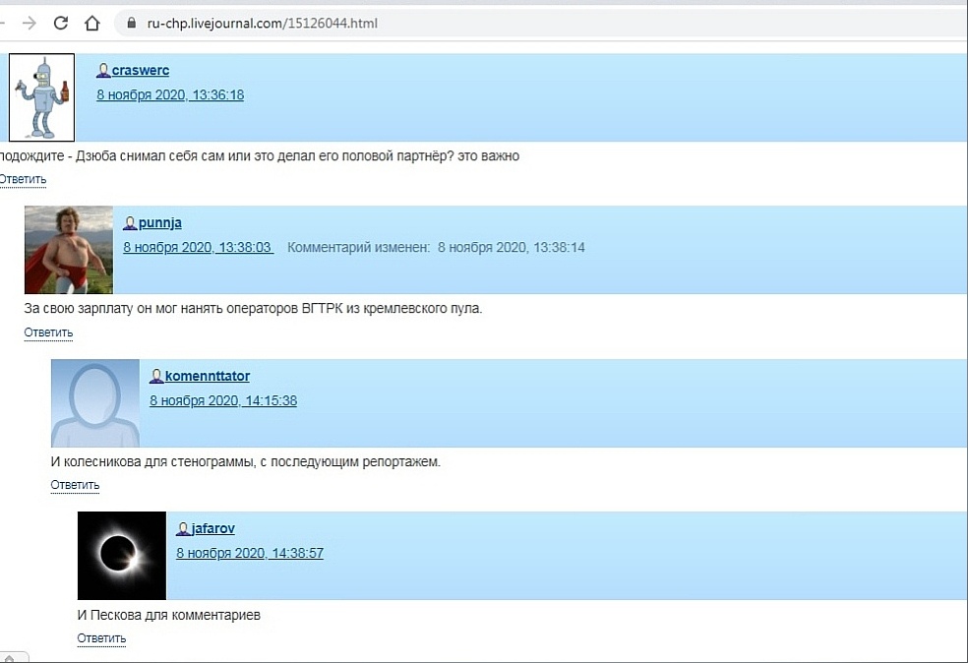Open punnja username link

coord(160,223)
